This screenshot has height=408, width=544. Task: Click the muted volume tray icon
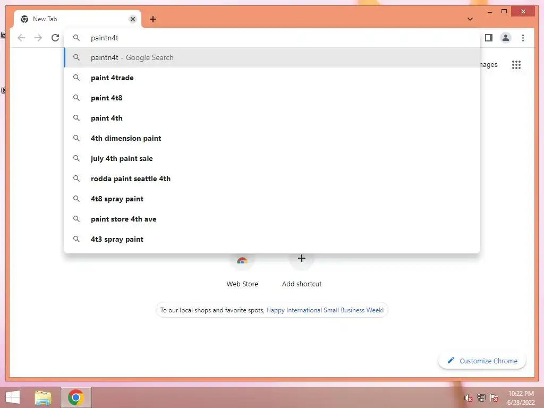(x=469, y=398)
